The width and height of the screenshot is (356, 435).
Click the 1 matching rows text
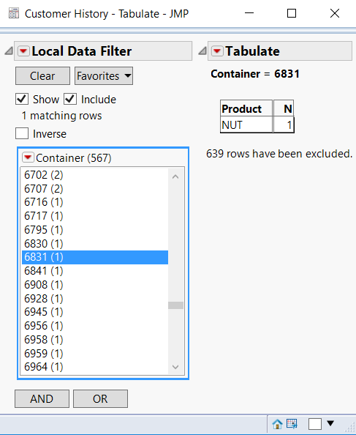61,116
